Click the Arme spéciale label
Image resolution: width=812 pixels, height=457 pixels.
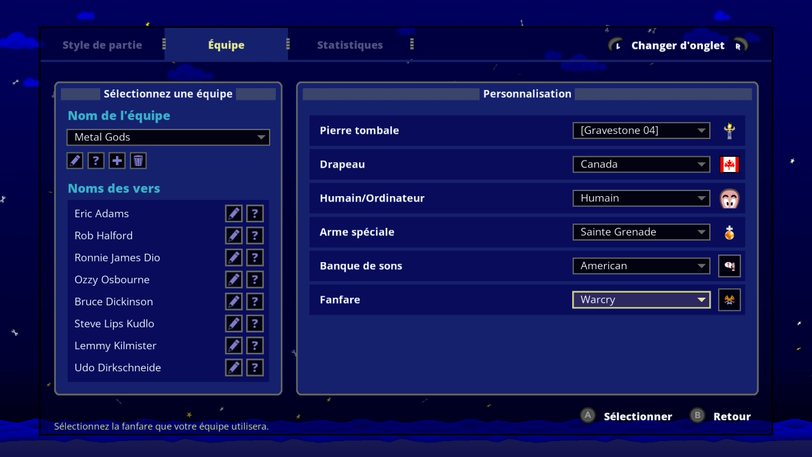(357, 232)
